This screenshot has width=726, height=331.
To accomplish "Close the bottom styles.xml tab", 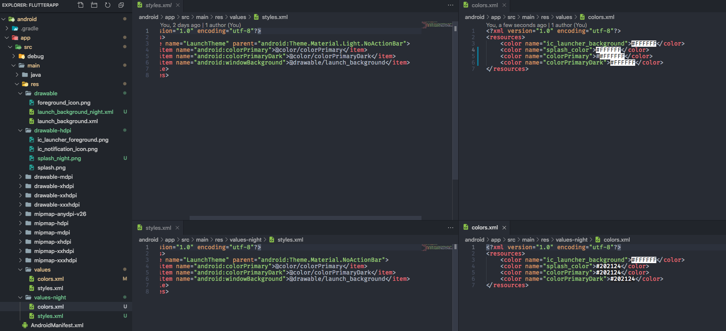I will pyautogui.click(x=177, y=228).
